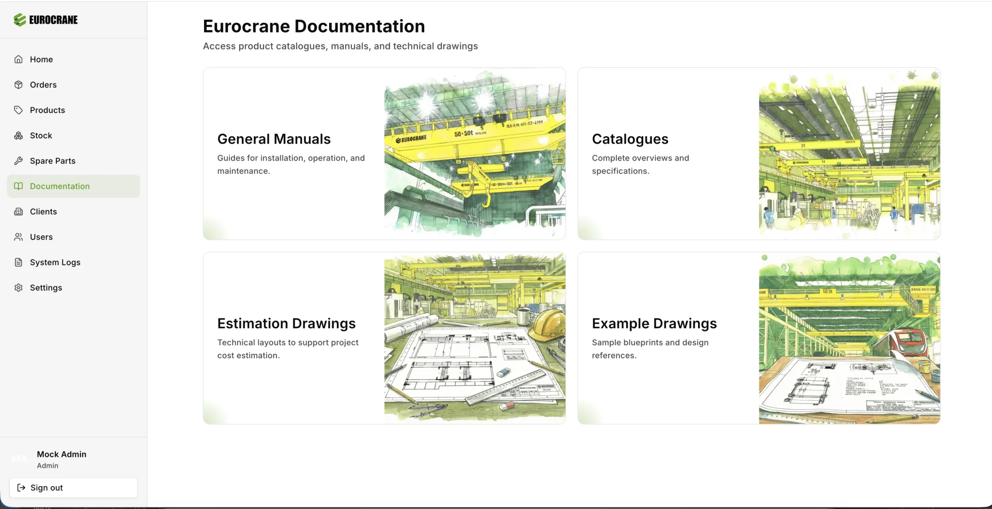
Task: Open the System Logs section
Action: point(55,262)
